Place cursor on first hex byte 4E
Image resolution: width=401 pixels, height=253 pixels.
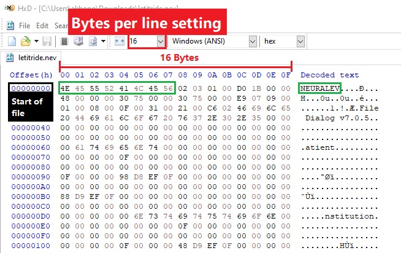point(64,88)
